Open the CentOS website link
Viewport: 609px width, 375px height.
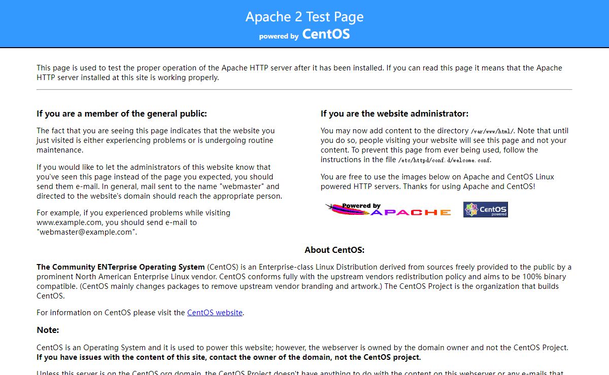coord(215,313)
